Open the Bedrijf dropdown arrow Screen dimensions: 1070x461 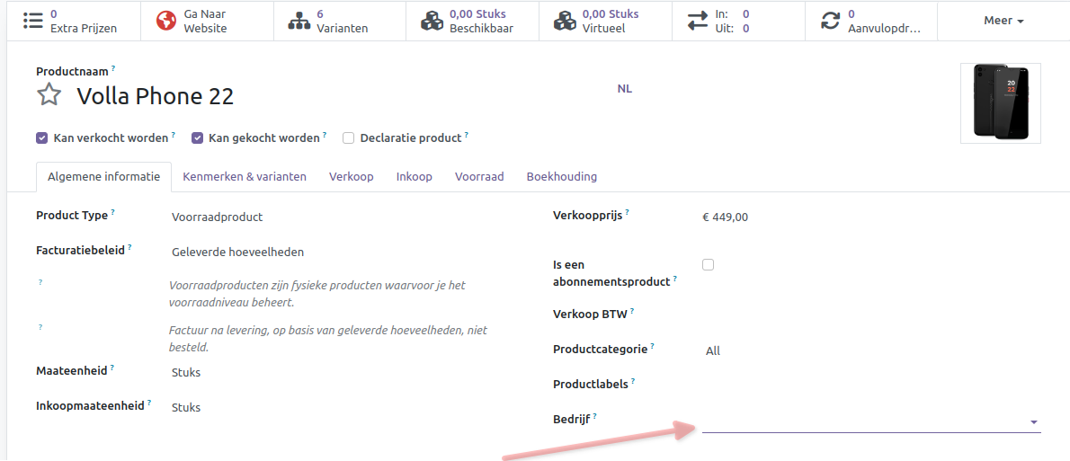(1033, 421)
